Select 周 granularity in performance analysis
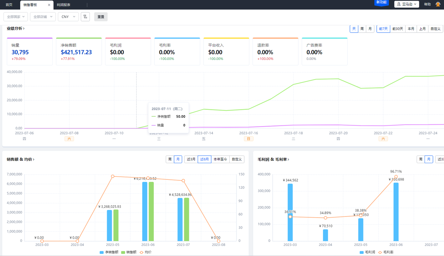The width and height of the screenshot is (444, 256). click(x=362, y=29)
